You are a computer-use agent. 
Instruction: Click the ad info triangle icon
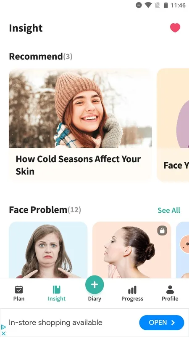point(3,327)
